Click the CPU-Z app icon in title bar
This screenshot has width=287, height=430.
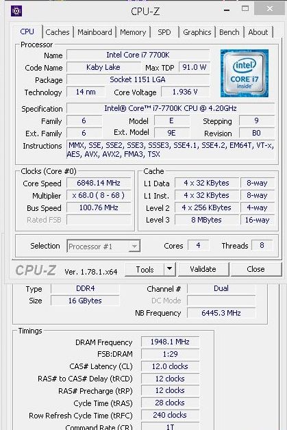click(x=16, y=11)
